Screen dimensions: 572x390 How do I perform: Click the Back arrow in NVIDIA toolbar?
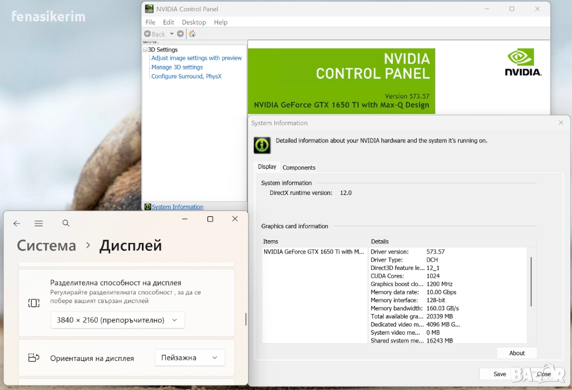(148, 34)
